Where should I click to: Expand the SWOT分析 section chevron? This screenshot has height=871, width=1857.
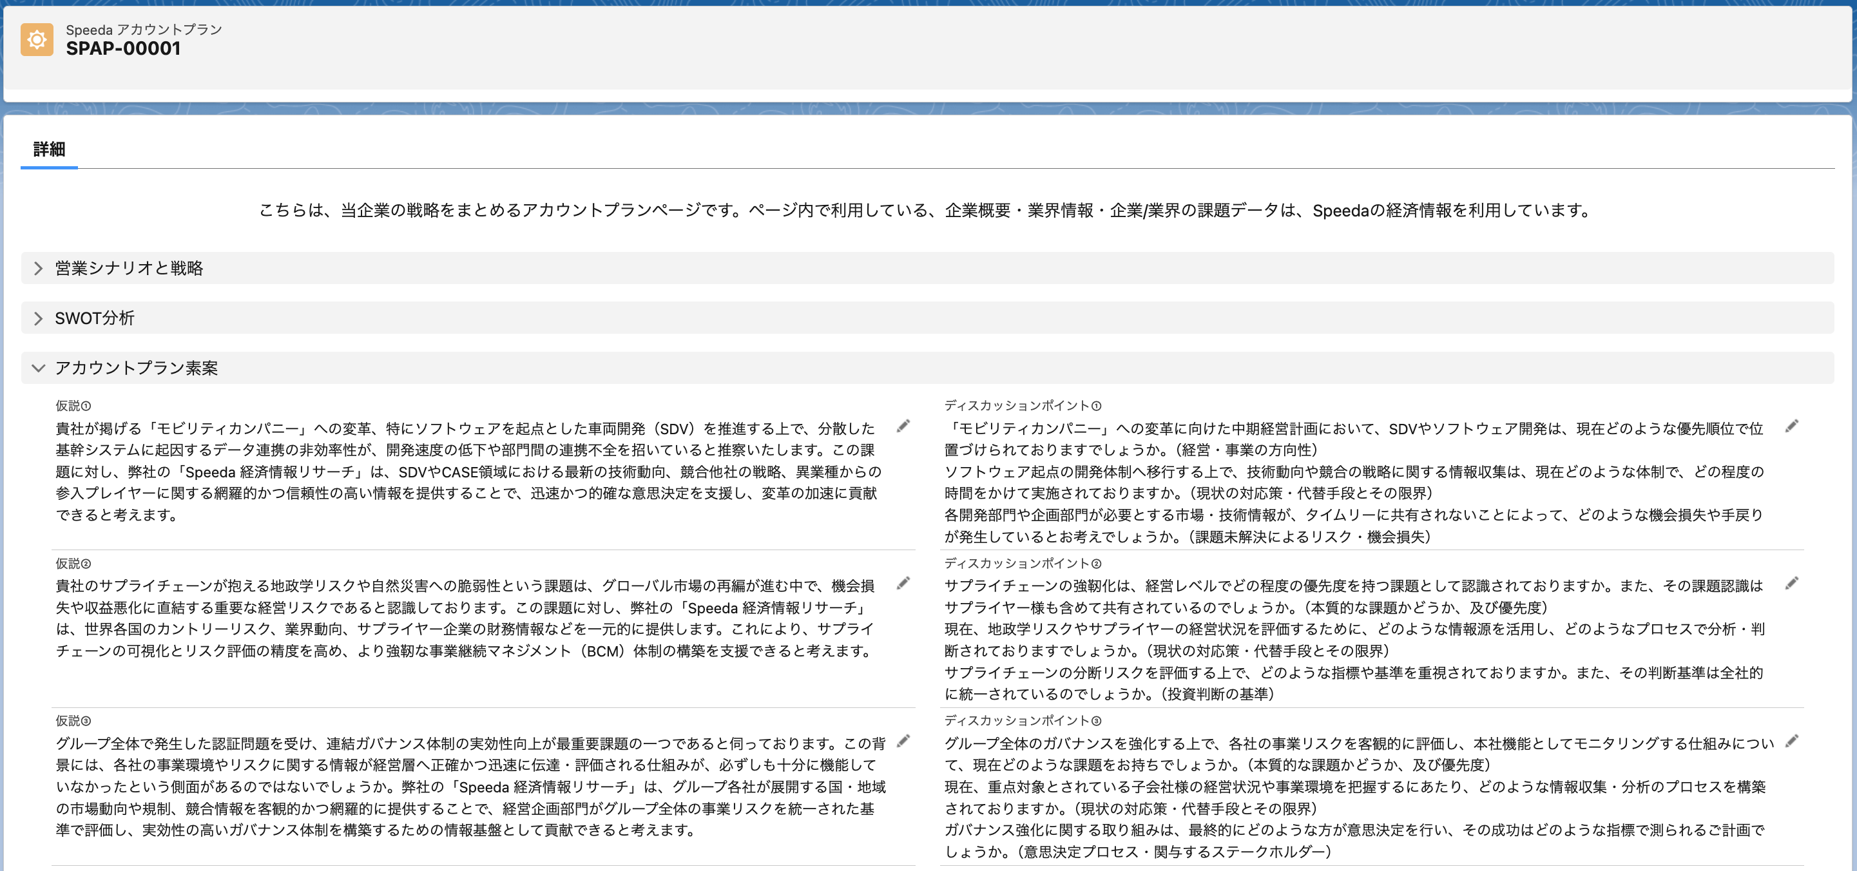pos(38,318)
